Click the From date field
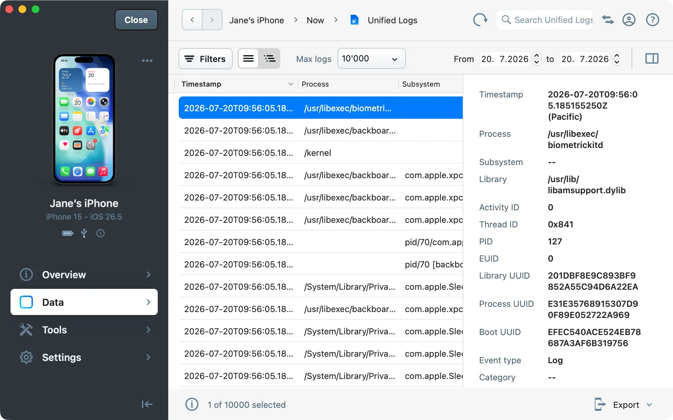 [505, 59]
